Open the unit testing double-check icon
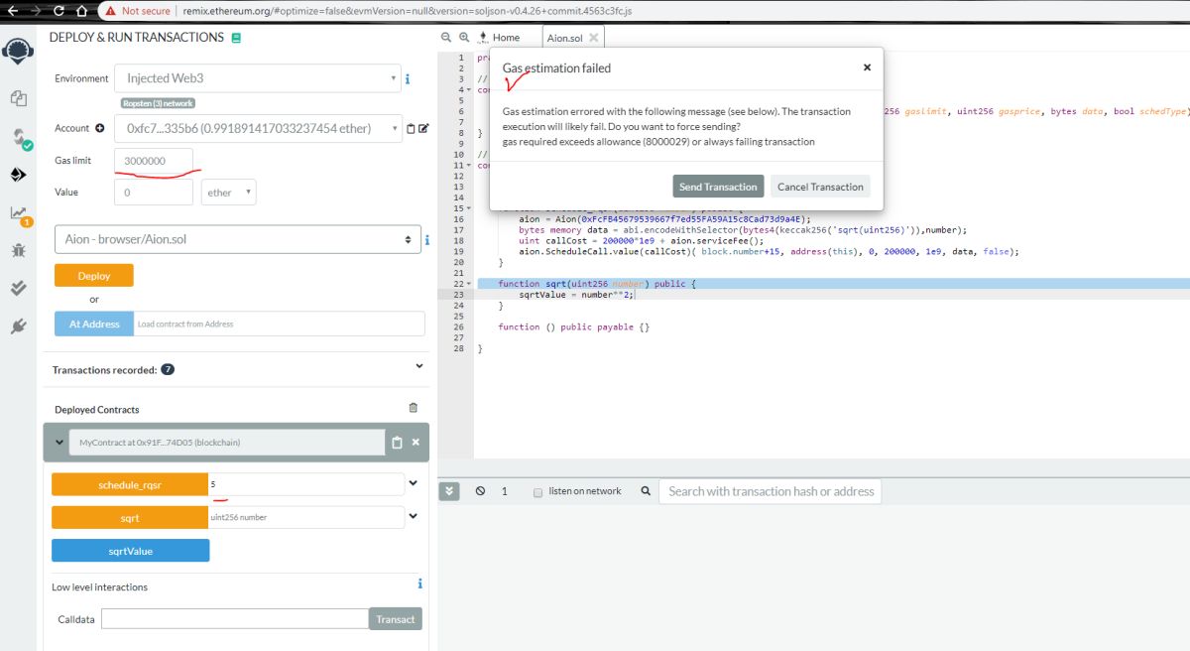This screenshot has width=1190, height=651. [x=17, y=288]
